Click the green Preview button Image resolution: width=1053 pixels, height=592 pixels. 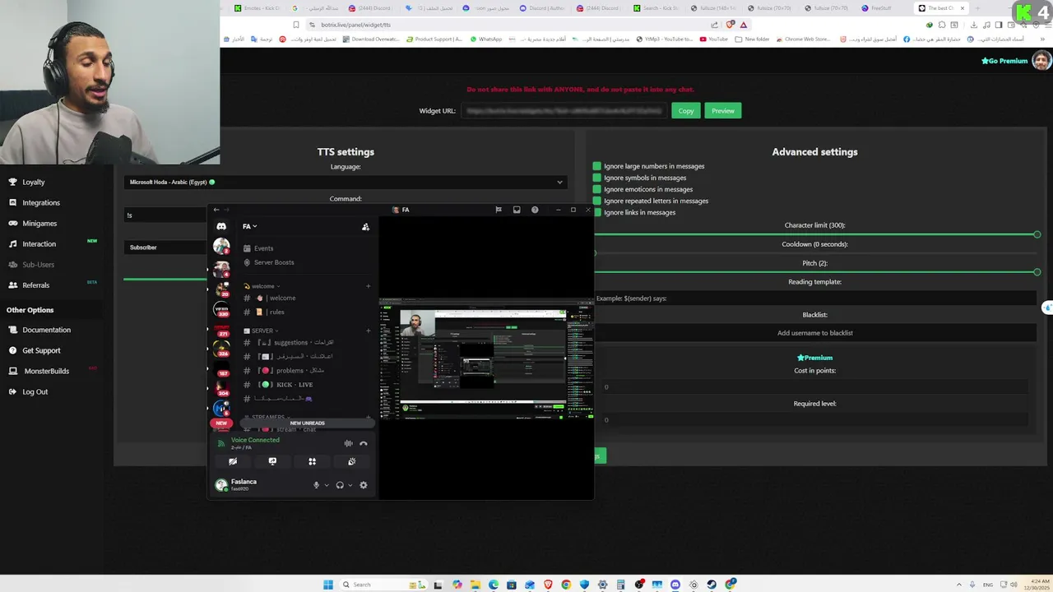coord(723,110)
